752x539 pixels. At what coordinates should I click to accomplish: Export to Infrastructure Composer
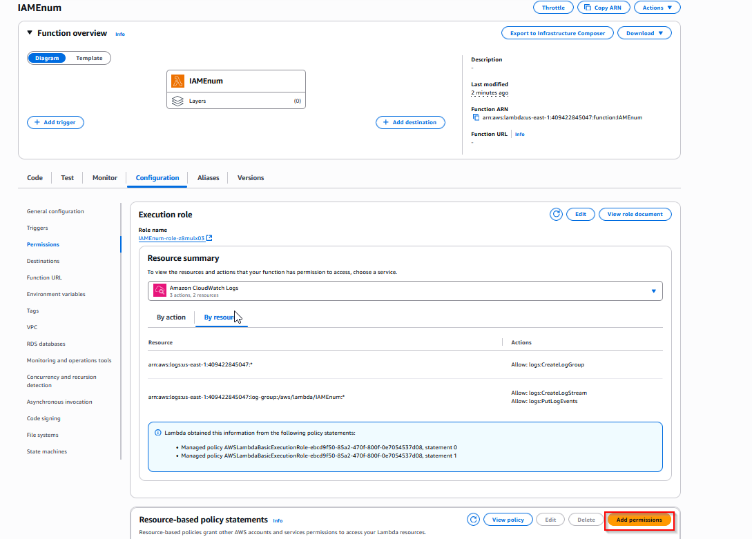pos(557,33)
